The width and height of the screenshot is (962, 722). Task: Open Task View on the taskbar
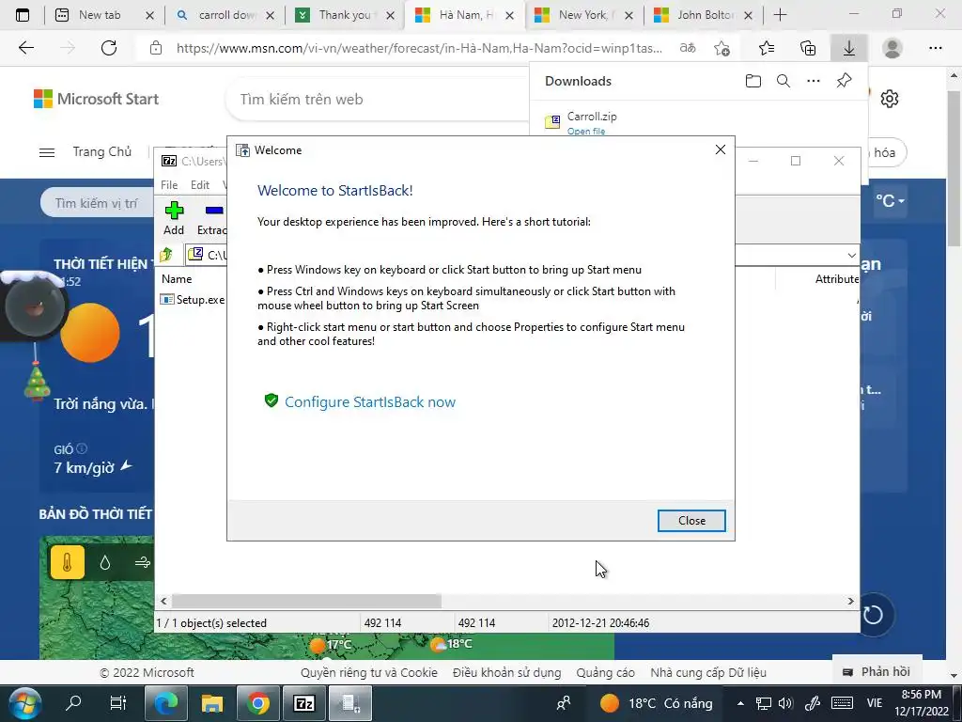pos(117,703)
